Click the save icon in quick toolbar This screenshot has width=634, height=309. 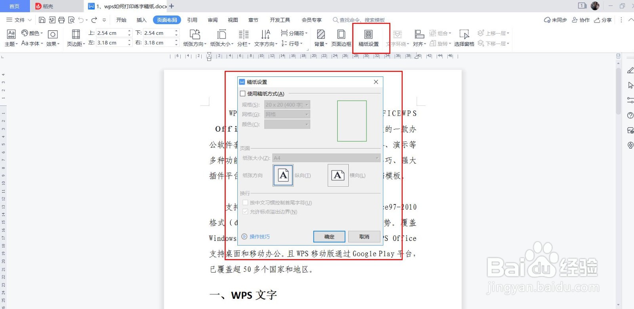tap(42, 20)
